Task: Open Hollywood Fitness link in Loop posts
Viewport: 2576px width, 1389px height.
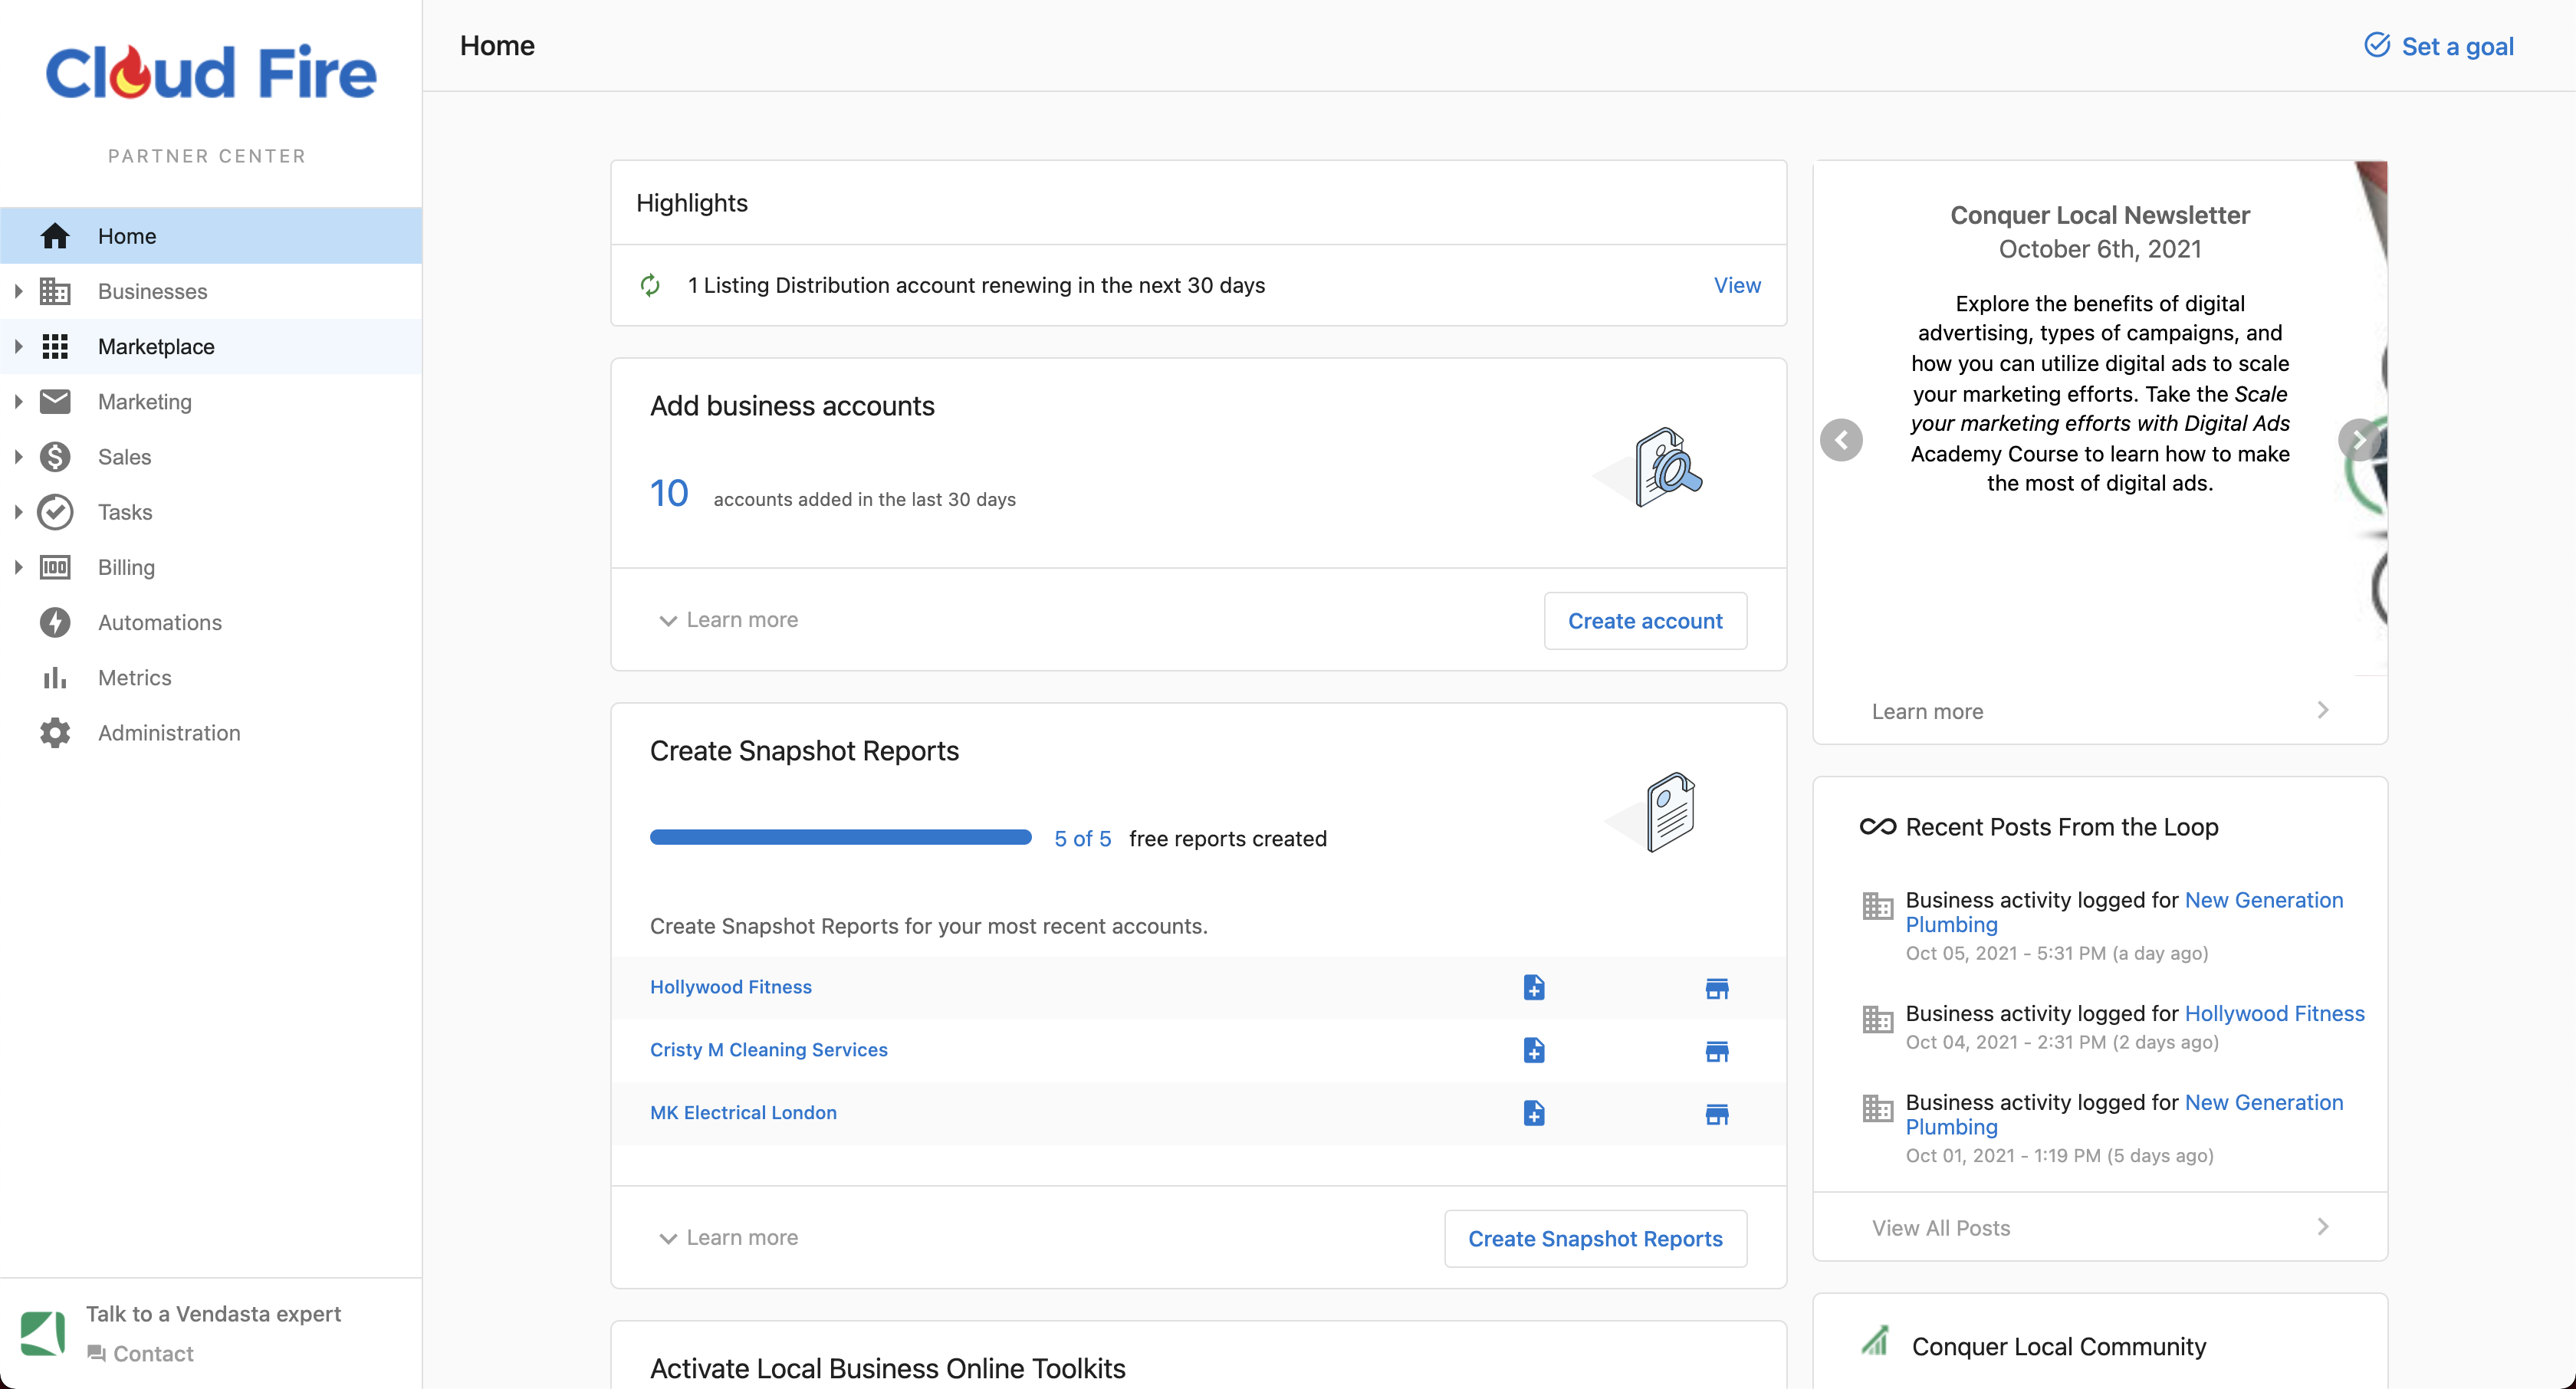Action: (2274, 1014)
